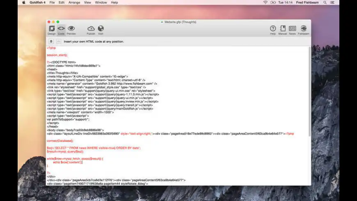The width and height of the screenshot is (357, 201).
Task: Open the File menu
Action: (x=52, y=2)
